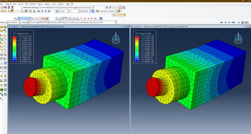This screenshot has height=134, width=251.
Task: Click the blue help info icon
Action: 101,19
